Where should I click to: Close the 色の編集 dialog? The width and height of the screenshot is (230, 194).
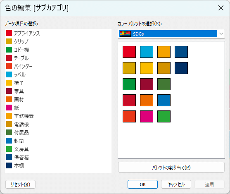click(221, 8)
